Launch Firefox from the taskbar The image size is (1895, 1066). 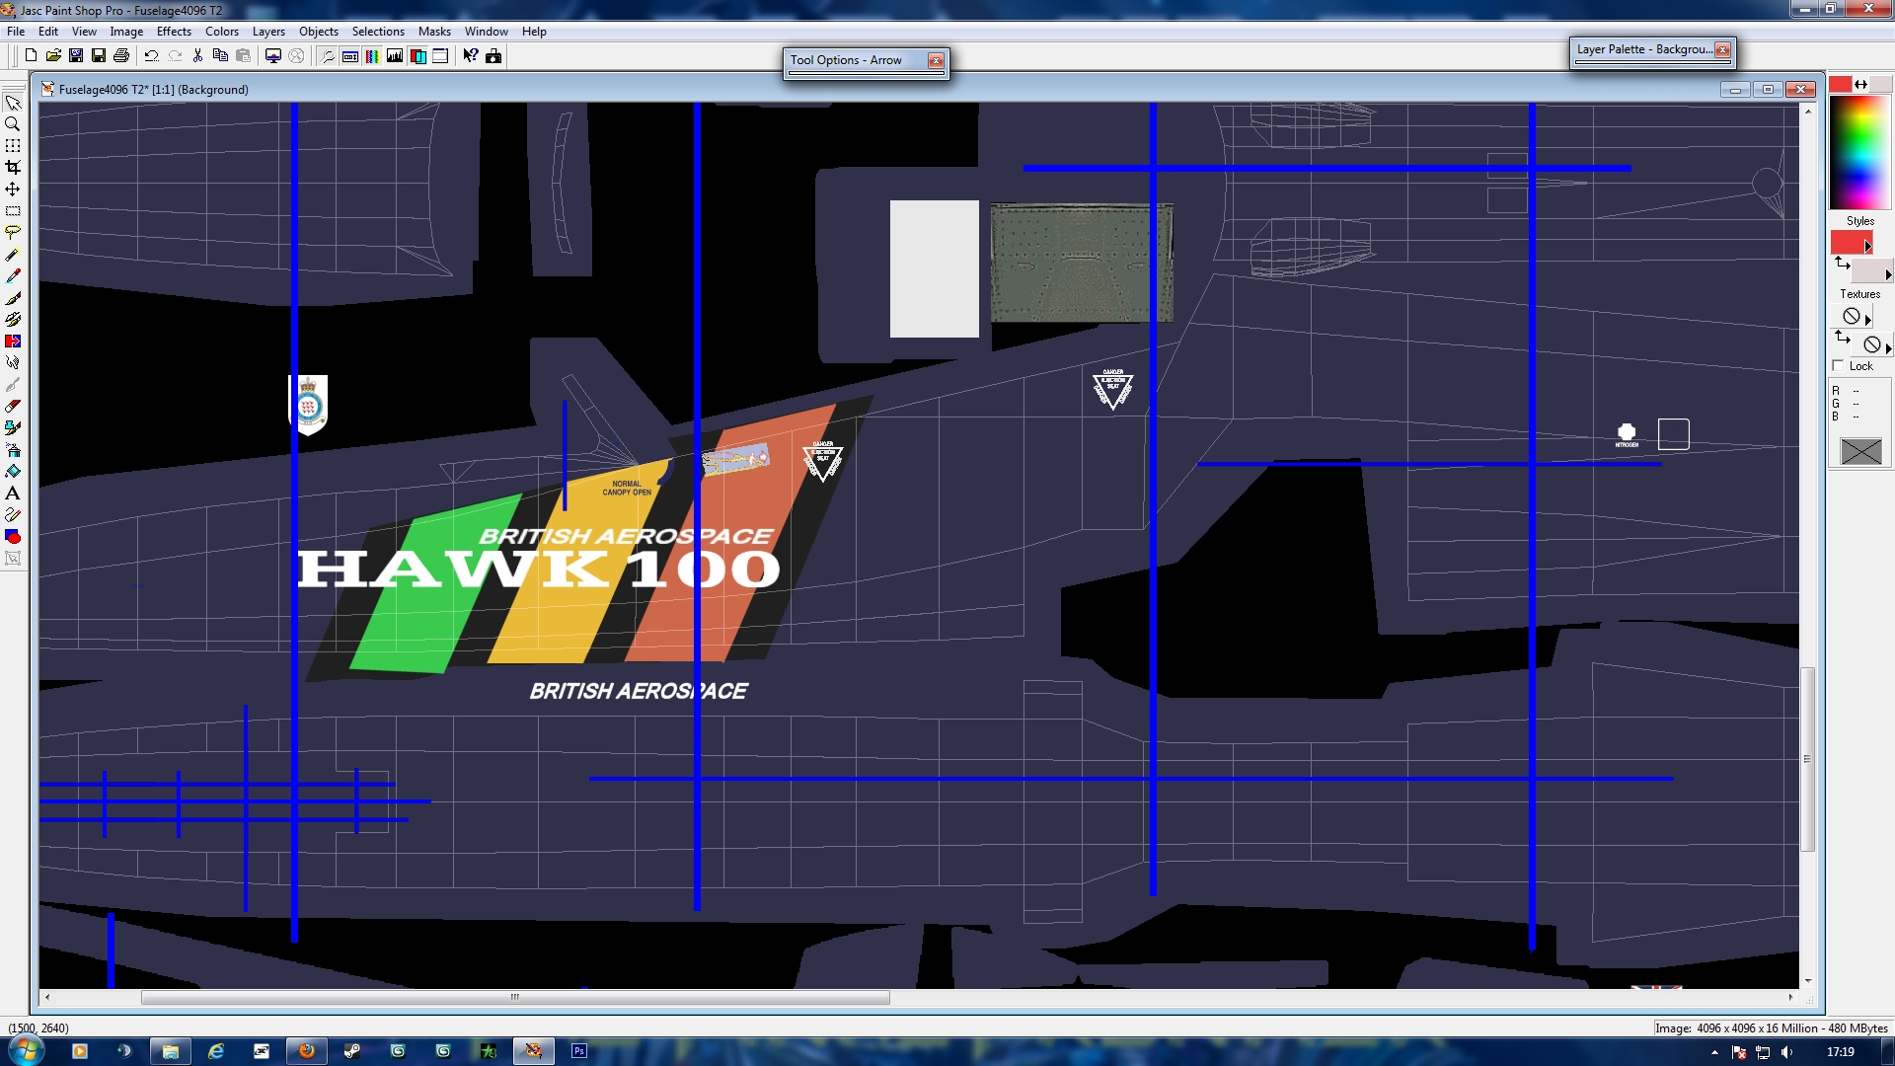306,1051
